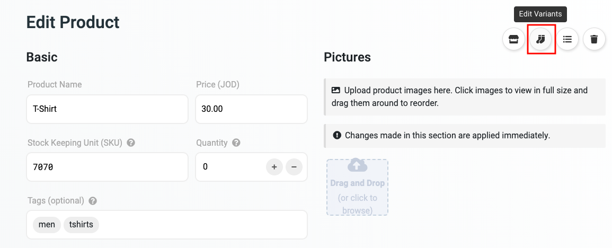Click the Edit Variants tooltip label
The image size is (612, 248).
(x=540, y=14)
